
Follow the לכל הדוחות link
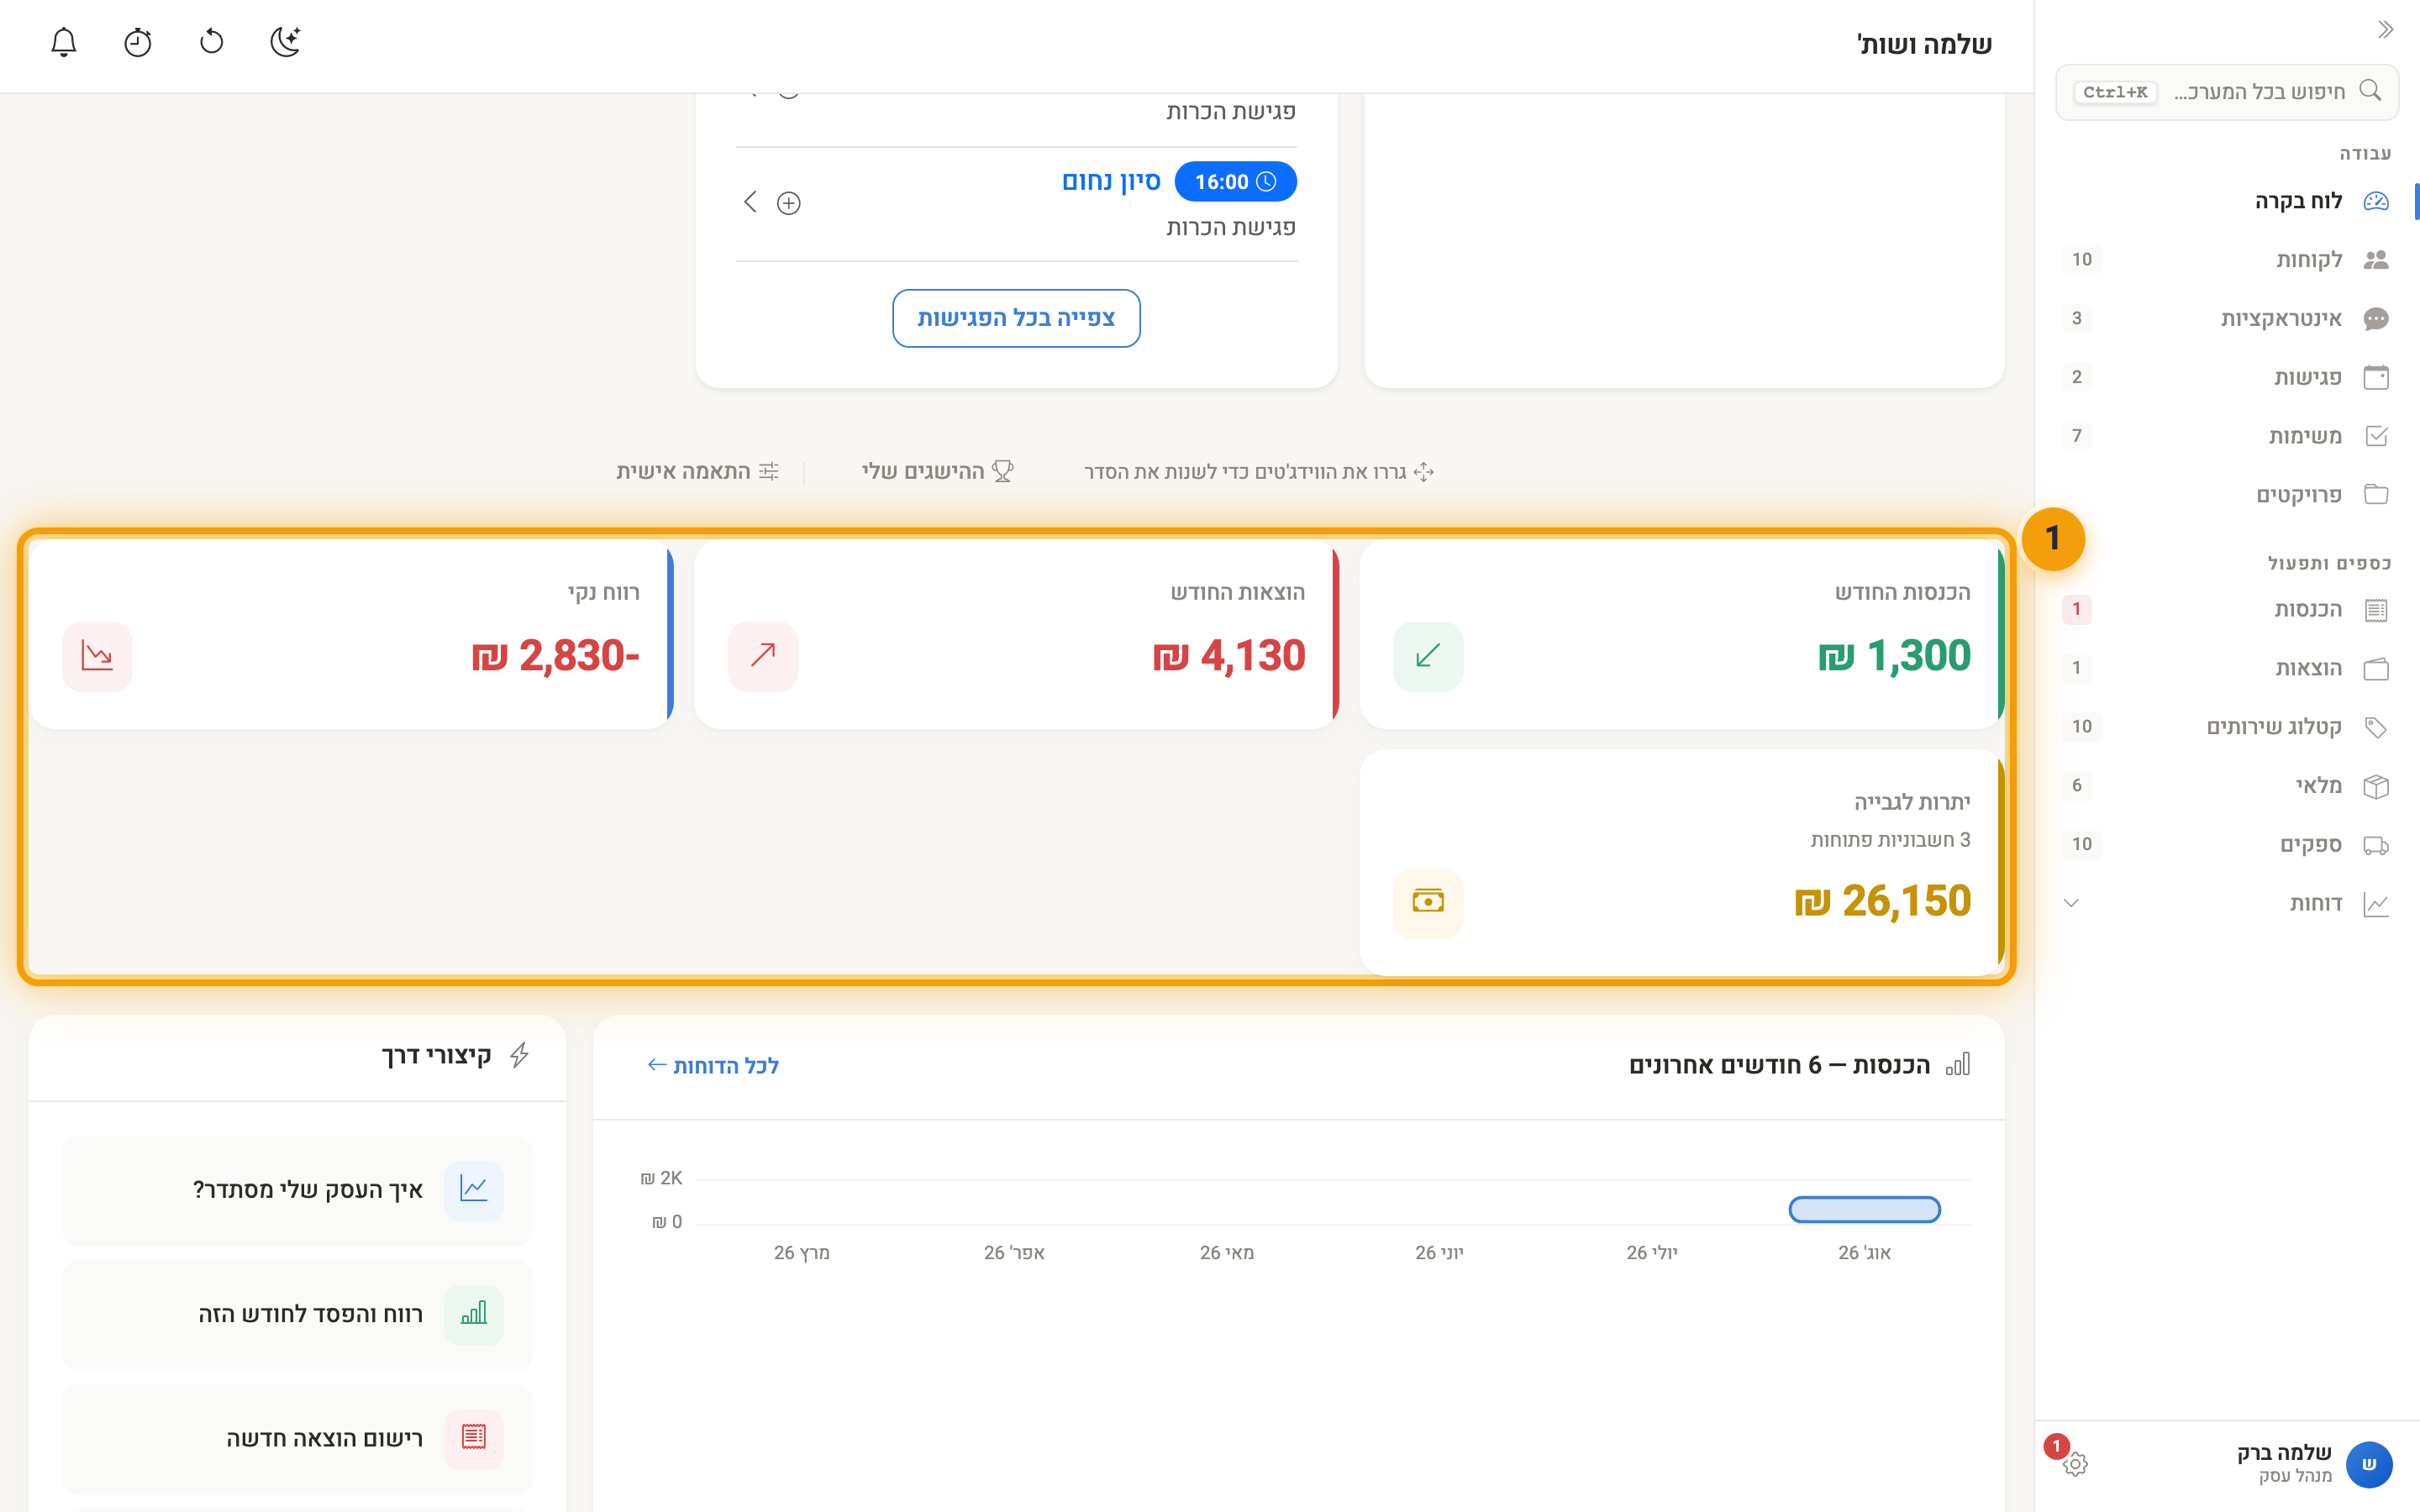[x=713, y=1066]
